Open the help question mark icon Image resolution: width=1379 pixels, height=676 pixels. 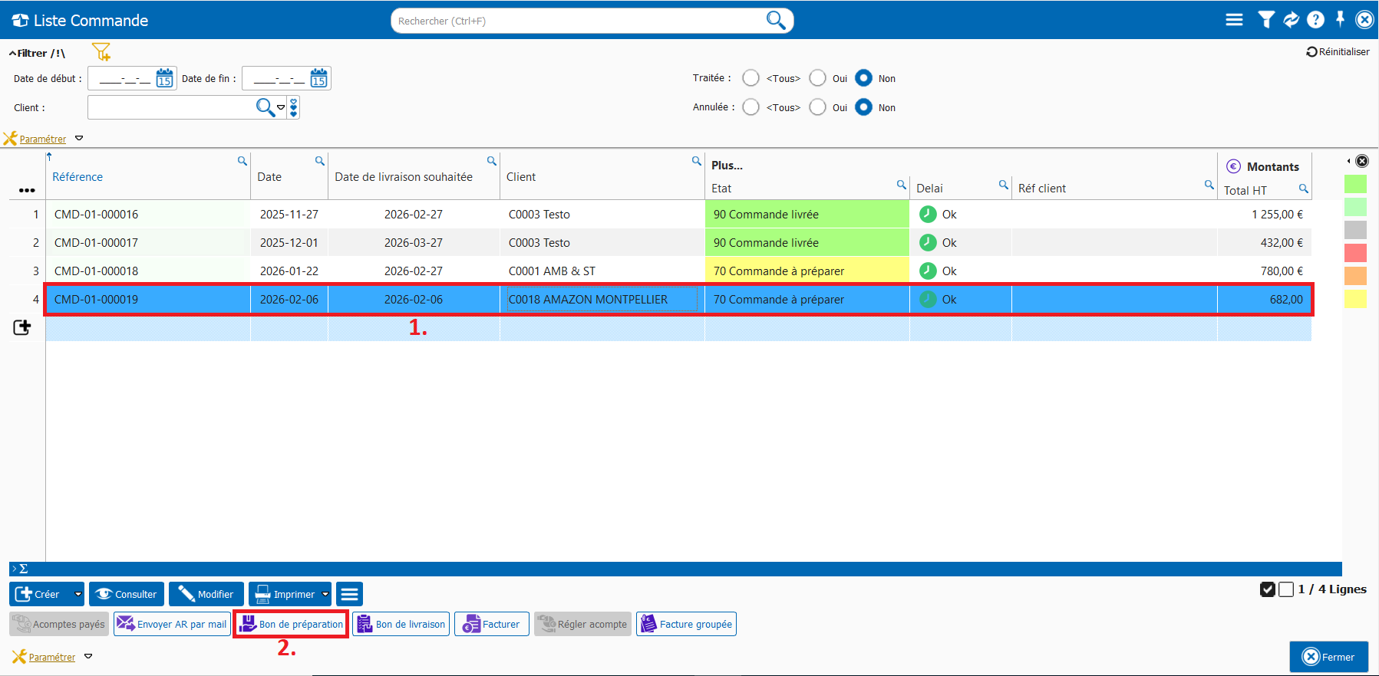[x=1315, y=20]
